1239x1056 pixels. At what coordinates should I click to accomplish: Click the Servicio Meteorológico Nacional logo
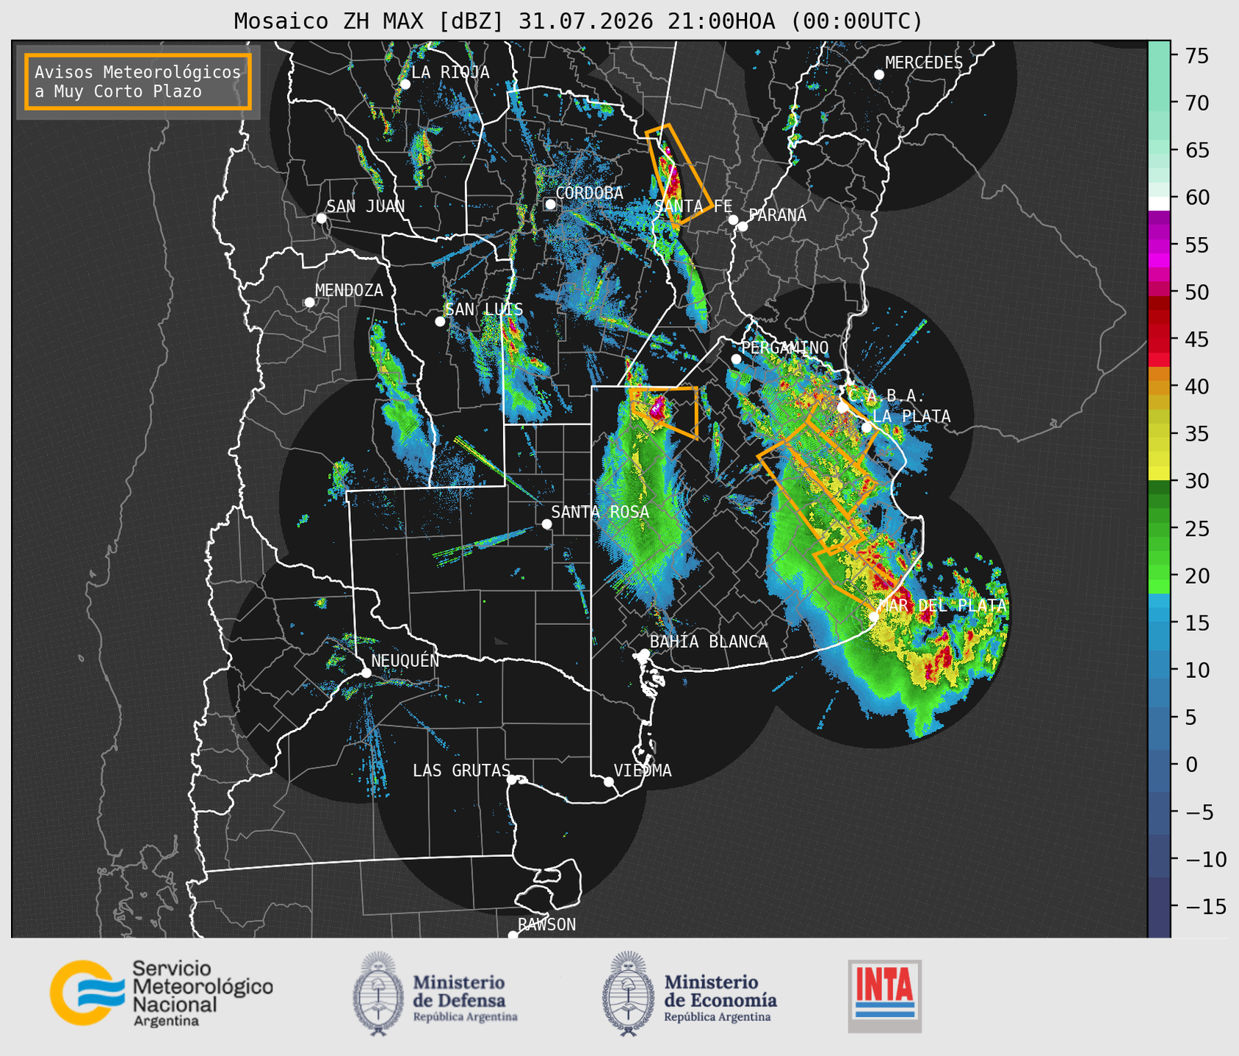click(x=161, y=993)
